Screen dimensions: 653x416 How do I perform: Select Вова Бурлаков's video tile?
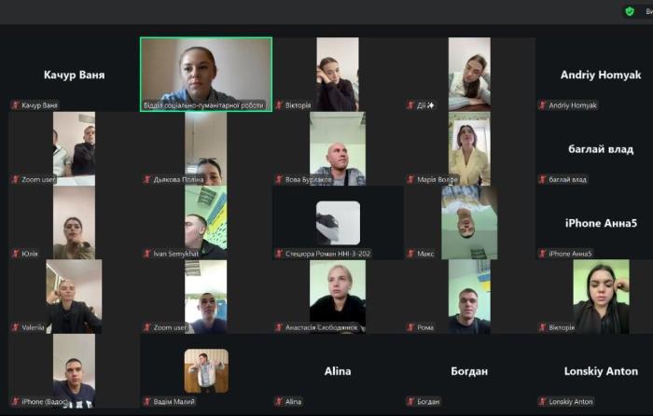[x=338, y=148]
